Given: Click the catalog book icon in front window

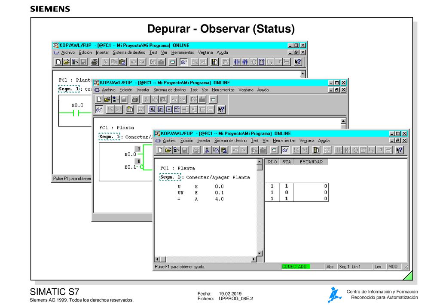Looking at the screenshot, I should point(316,150).
